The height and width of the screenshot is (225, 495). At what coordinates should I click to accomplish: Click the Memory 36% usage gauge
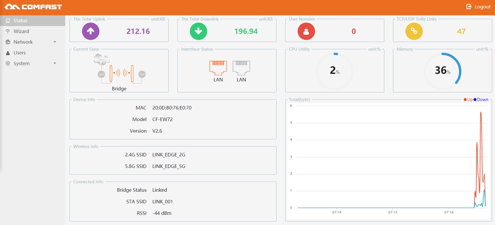442,71
